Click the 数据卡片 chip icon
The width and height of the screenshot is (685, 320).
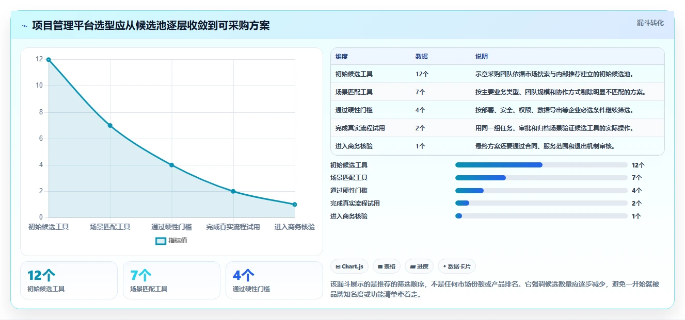(x=444, y=266)
